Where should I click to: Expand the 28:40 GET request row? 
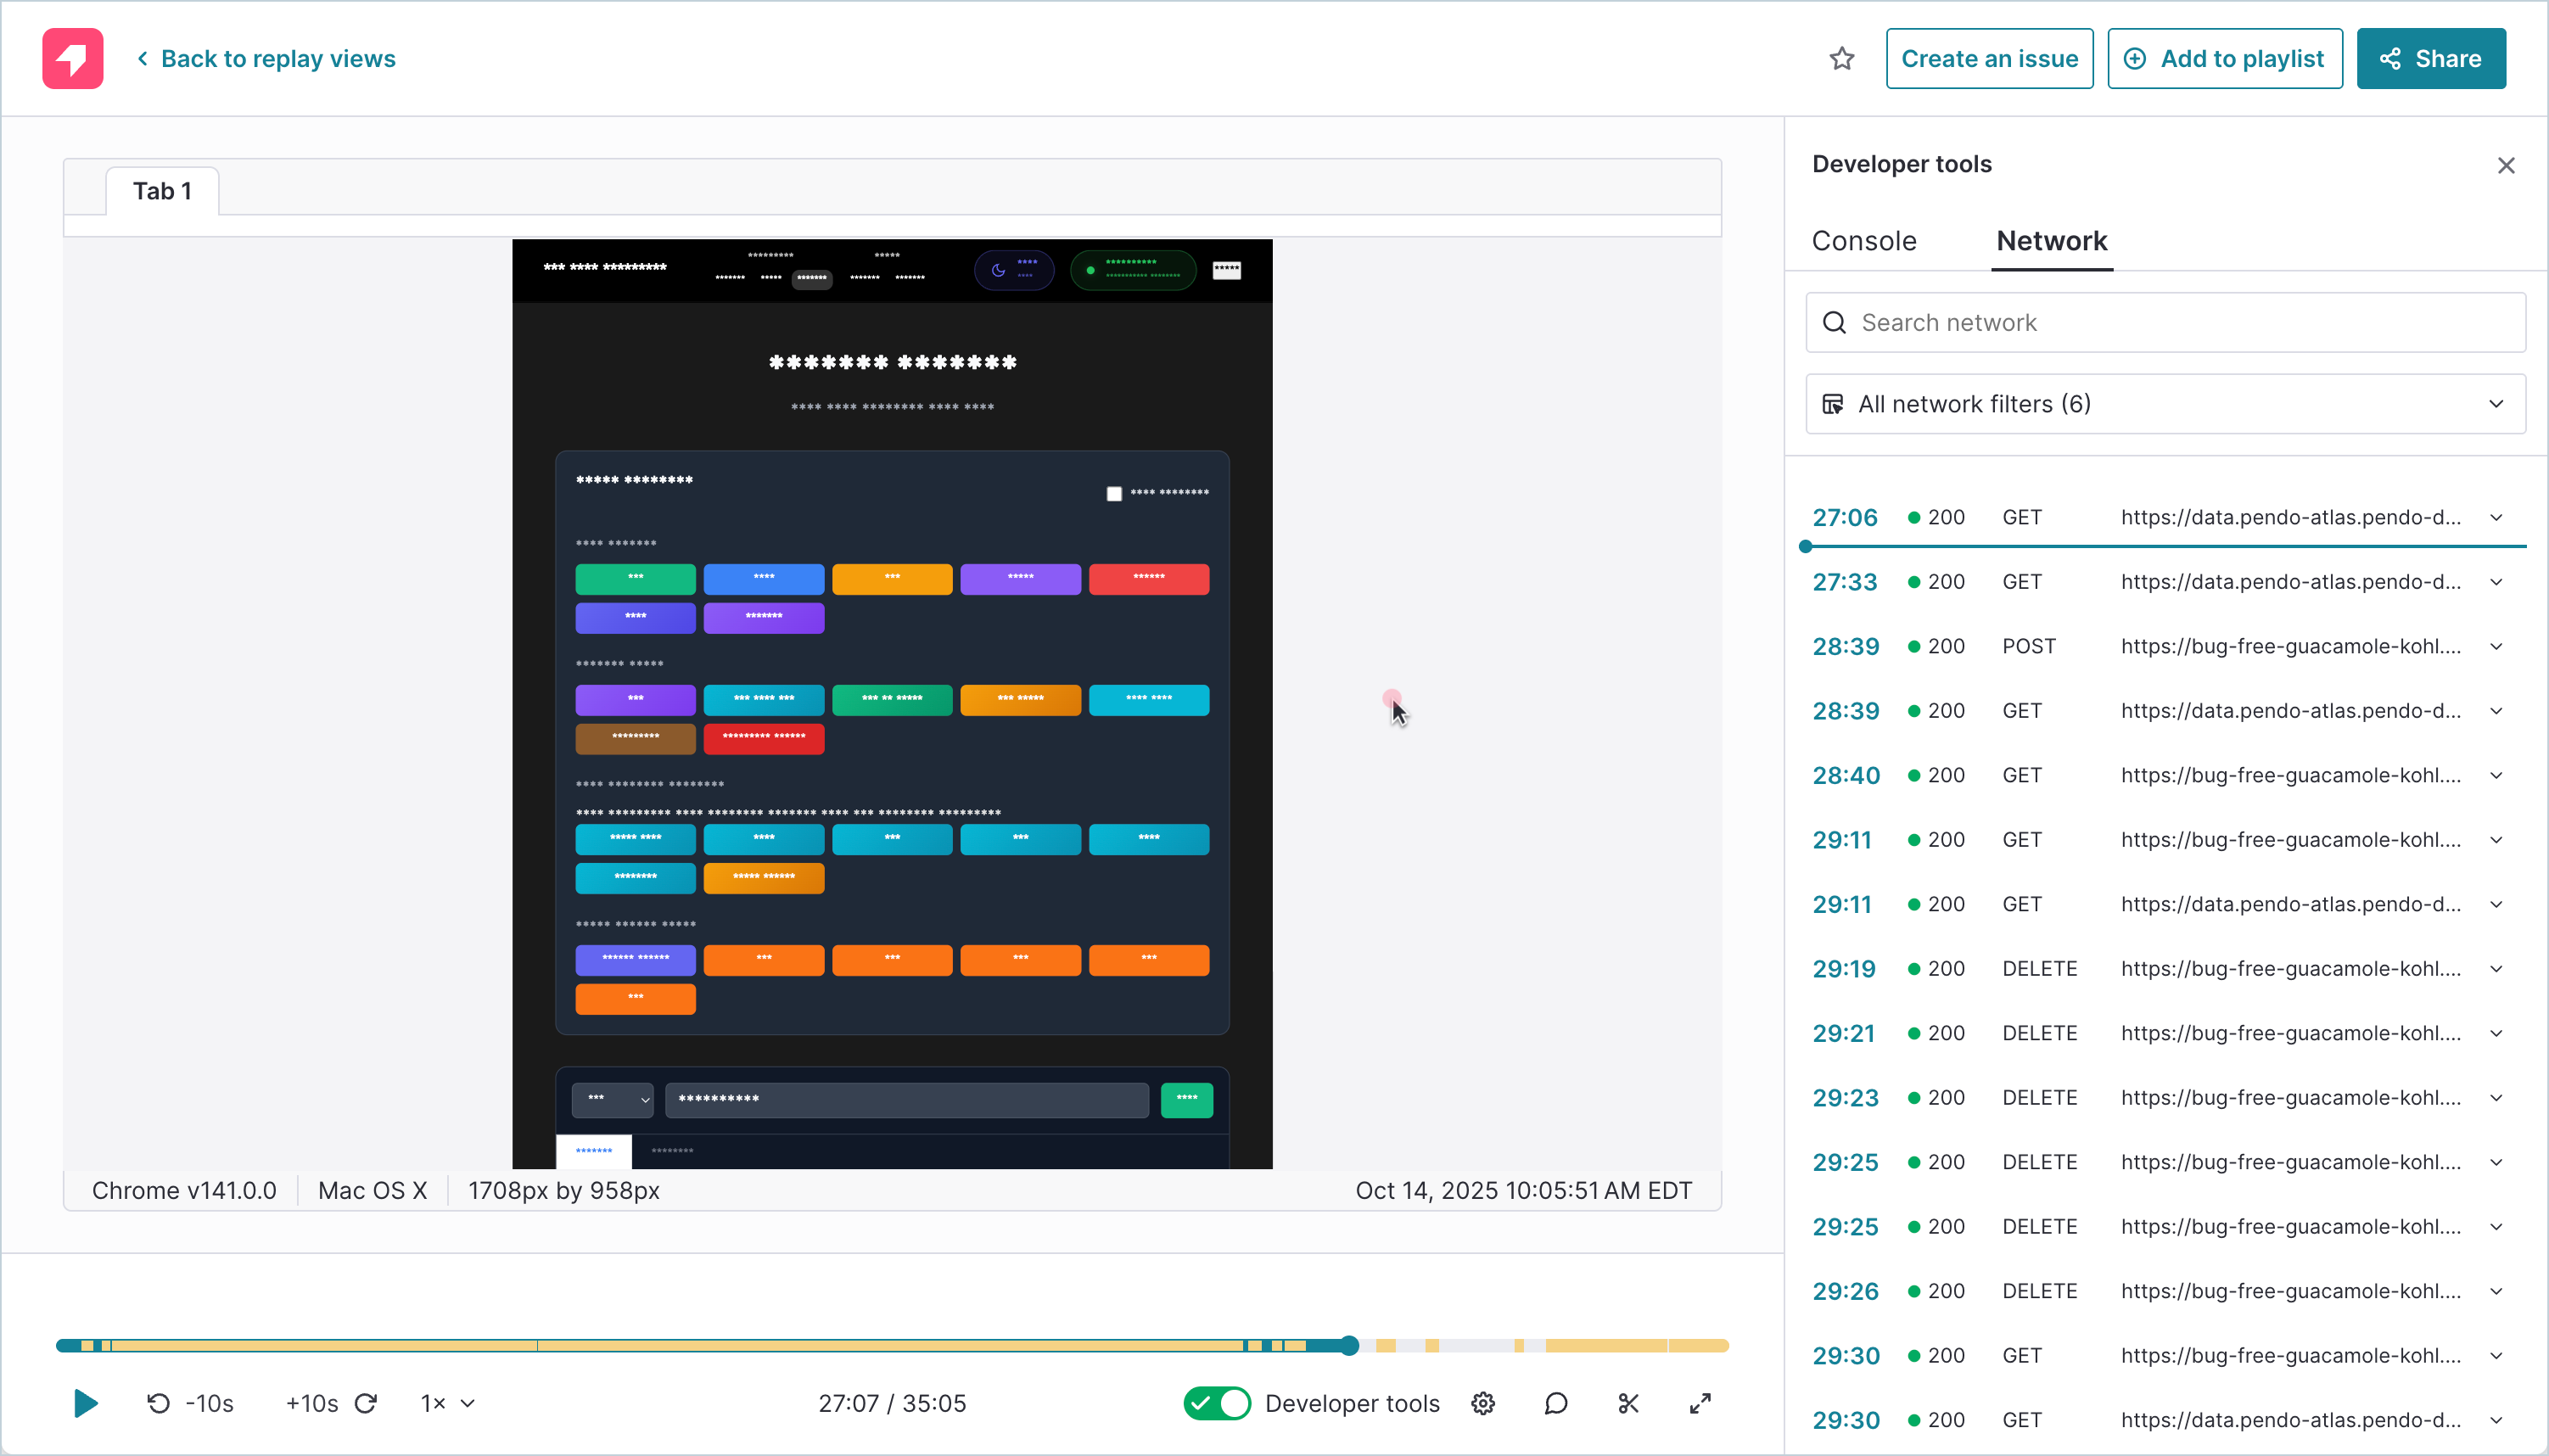[2496, 775]
